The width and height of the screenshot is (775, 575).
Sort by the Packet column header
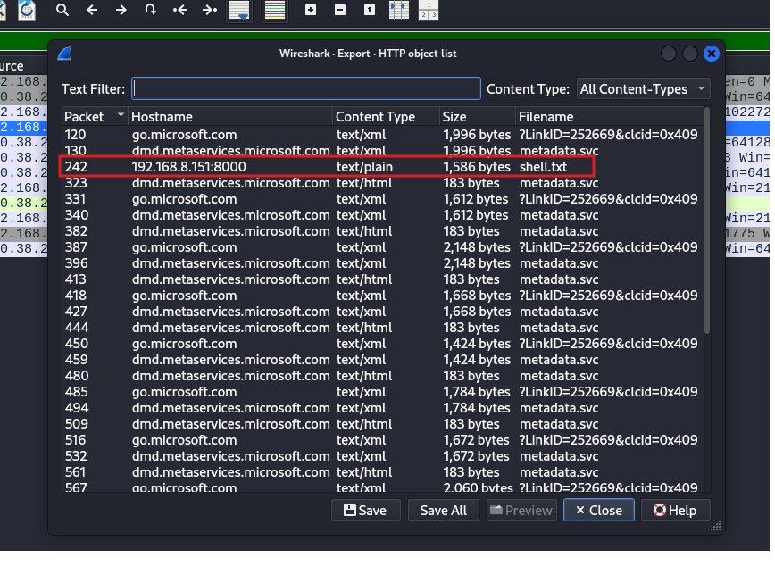[95, 117]
